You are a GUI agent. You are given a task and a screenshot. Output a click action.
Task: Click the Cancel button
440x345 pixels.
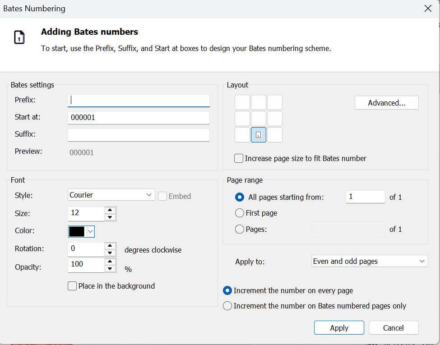click(x=394, y=327)
